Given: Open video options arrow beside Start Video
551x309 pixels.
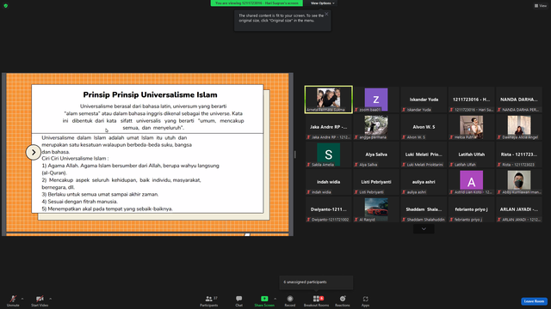Looking at the screenshot, I should tap(50, 299).
